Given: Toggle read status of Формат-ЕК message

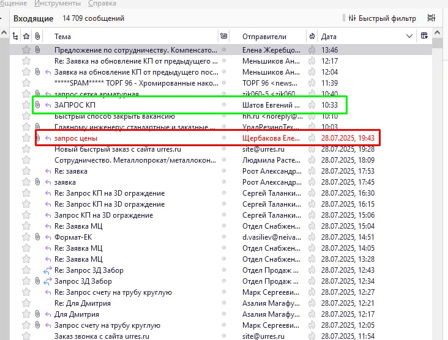Looking at the screenshot, I should tap(224, 237).
